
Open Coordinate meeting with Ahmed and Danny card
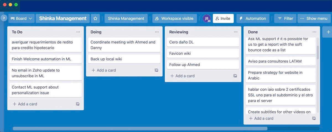click(x=124, y=45)
